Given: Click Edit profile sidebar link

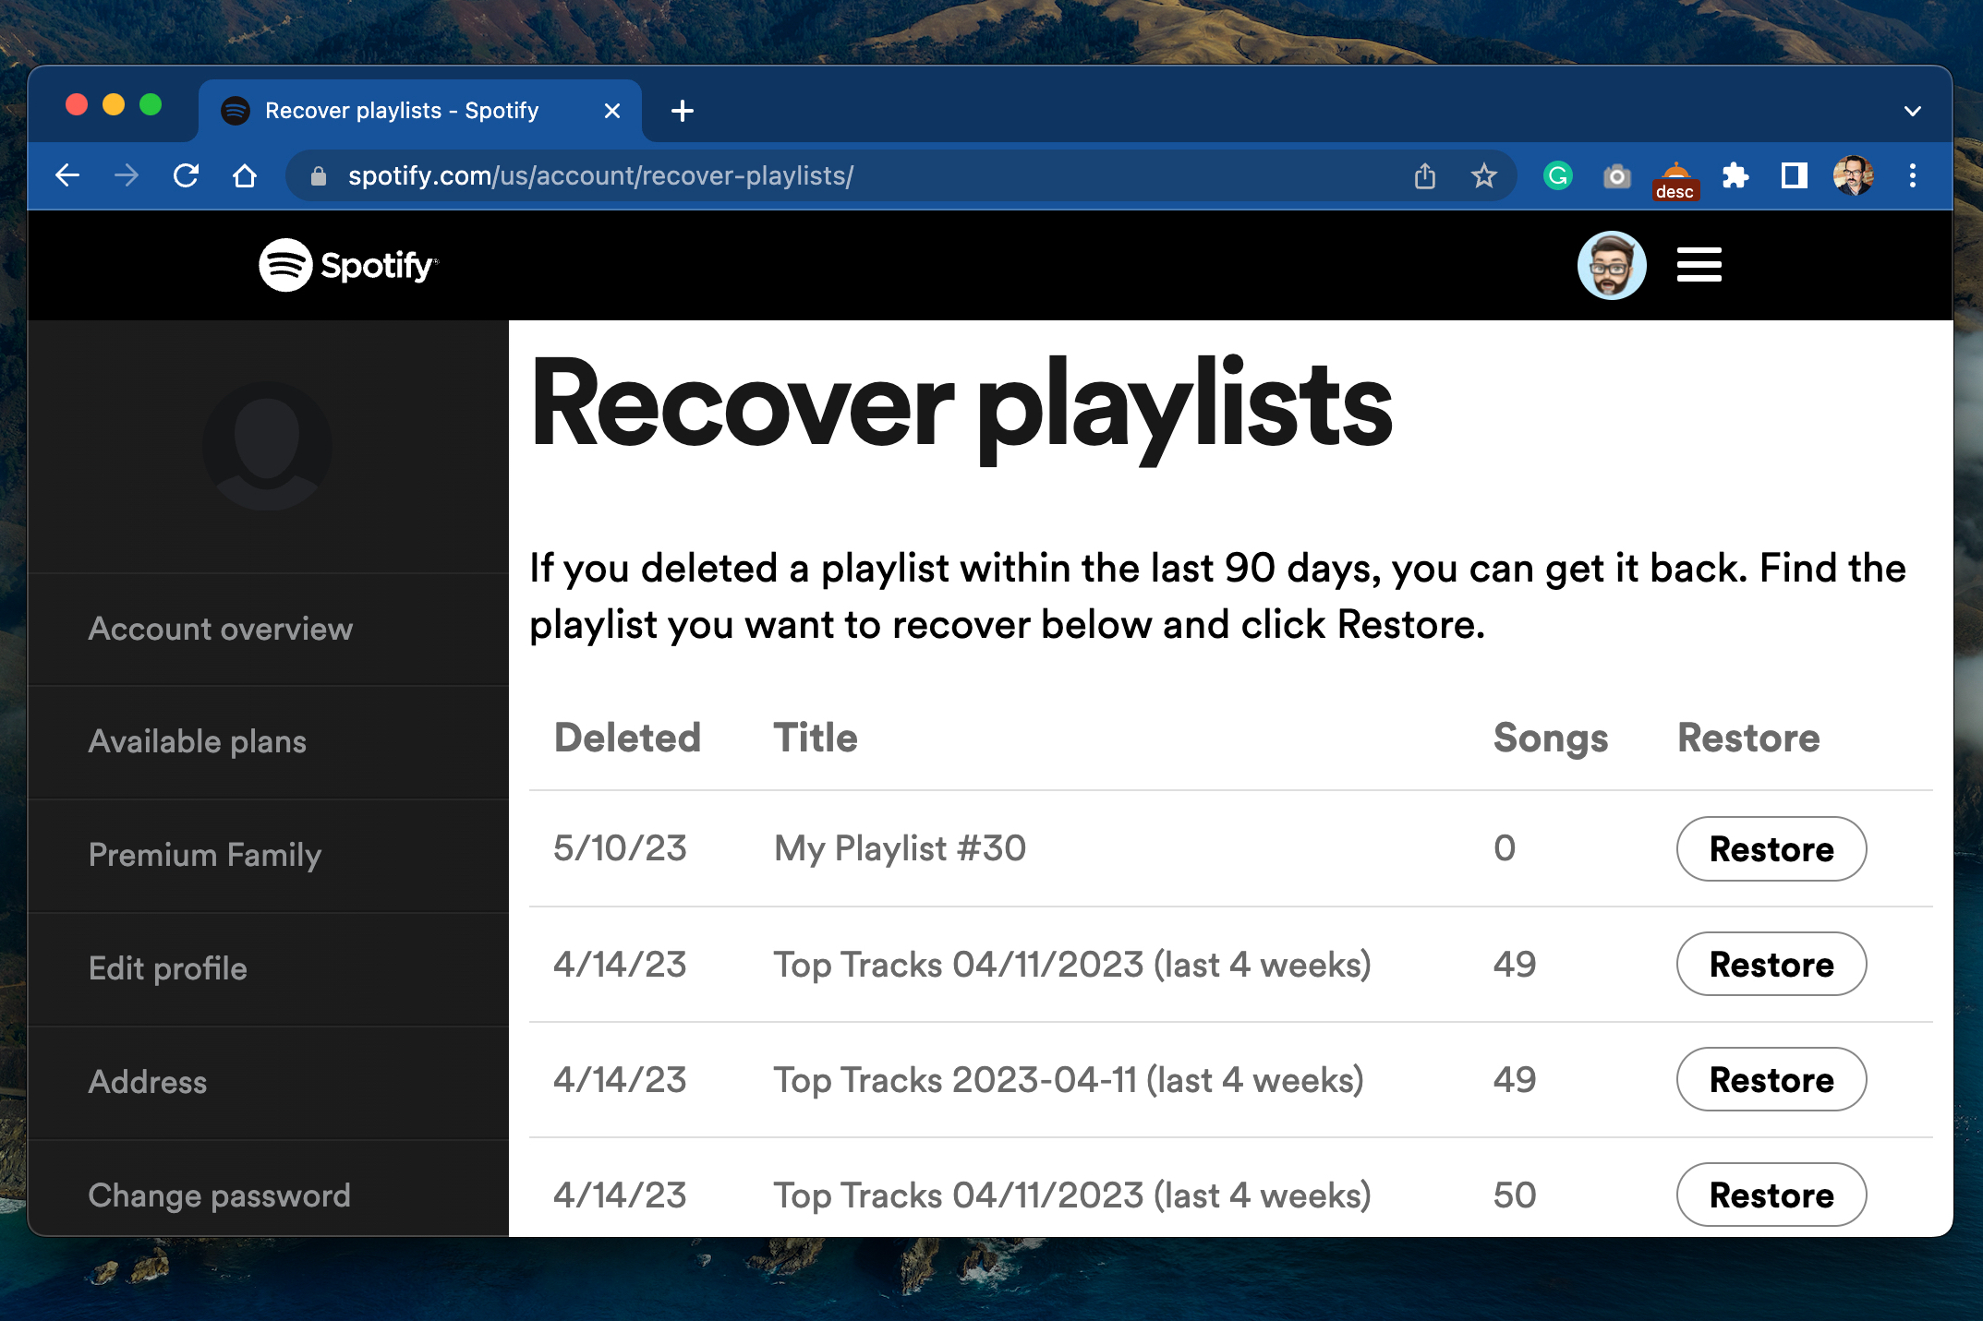Looking at the screenshot, I should (x=165, y=968).
